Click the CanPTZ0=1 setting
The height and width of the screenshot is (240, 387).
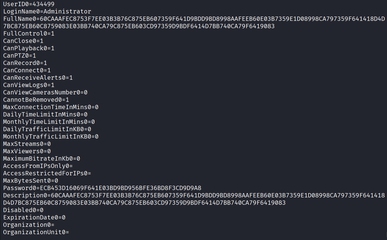pos(20,55)
